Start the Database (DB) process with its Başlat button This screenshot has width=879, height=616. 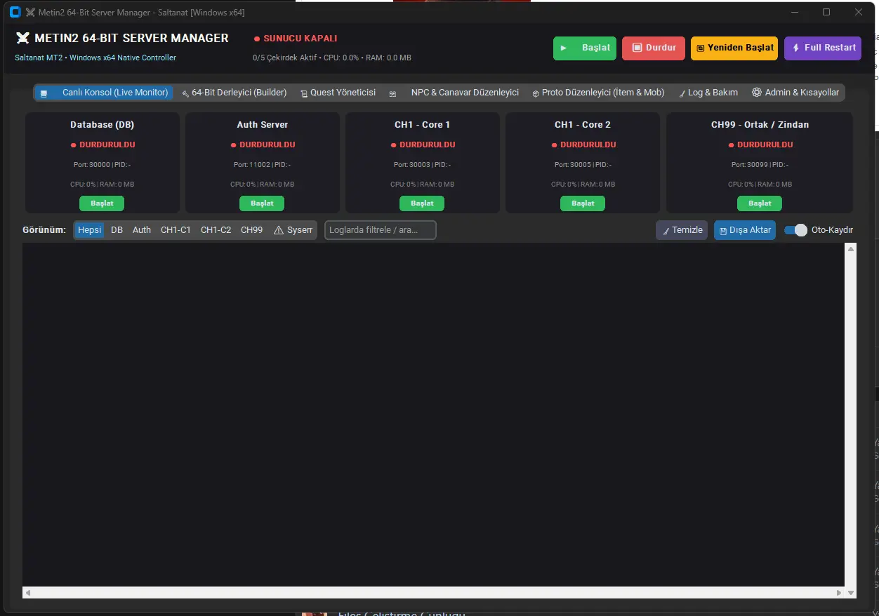tap(102, 203)
